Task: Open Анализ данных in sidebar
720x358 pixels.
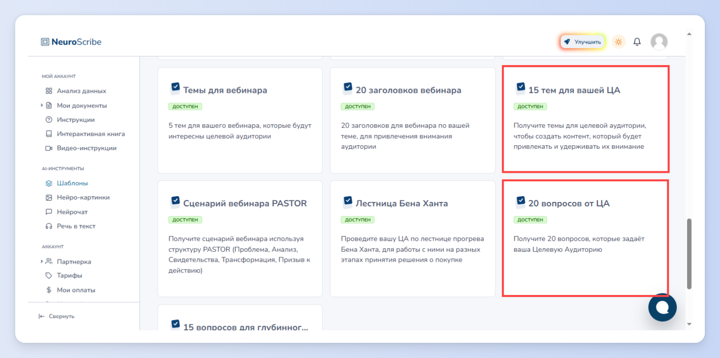Action: point(81,91)
